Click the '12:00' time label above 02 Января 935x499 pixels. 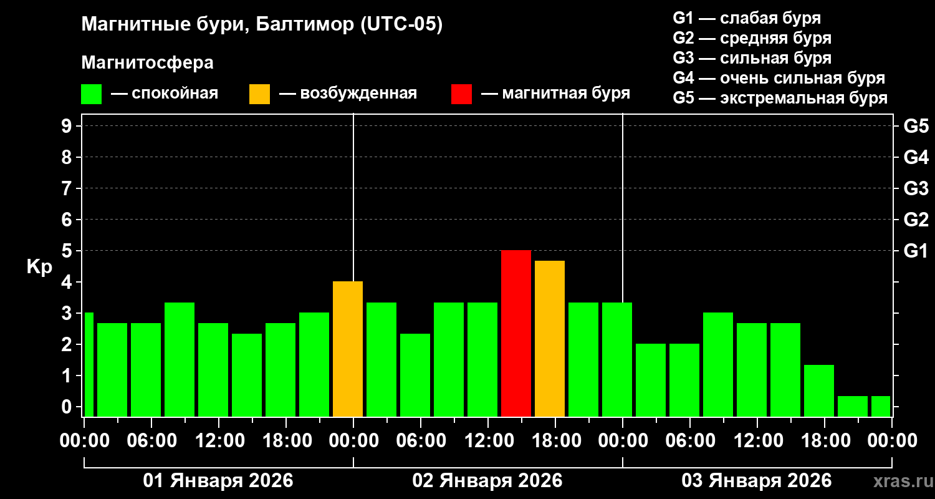[x=488, y=441]
